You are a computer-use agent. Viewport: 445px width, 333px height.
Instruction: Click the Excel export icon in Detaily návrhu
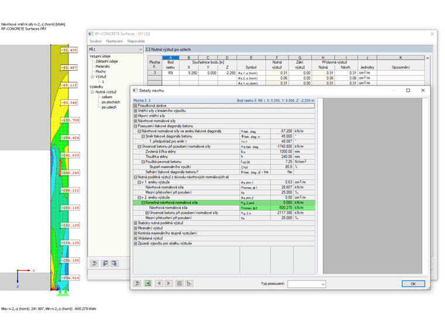(148, 283)
